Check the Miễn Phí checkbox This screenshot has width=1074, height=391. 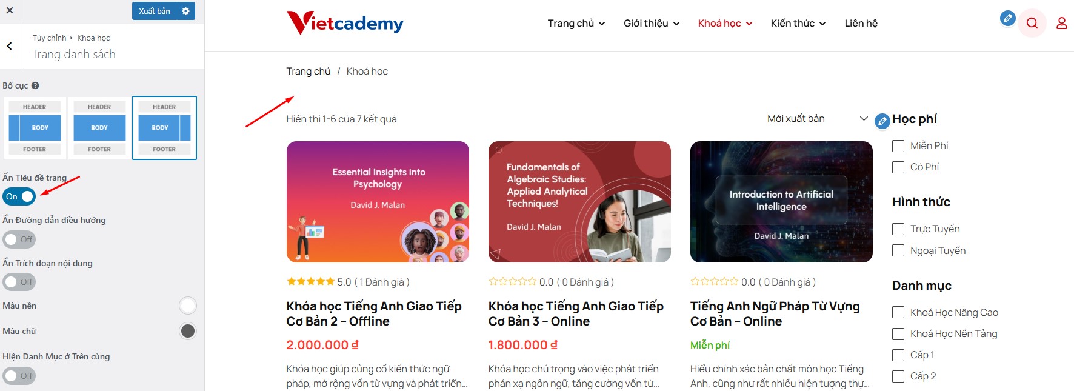coord(898,146)
